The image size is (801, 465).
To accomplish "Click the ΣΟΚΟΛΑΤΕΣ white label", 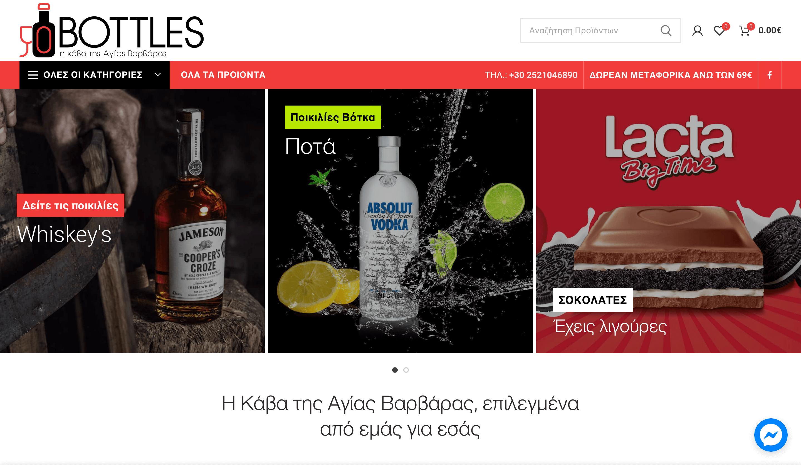I will tap(592, 300).
